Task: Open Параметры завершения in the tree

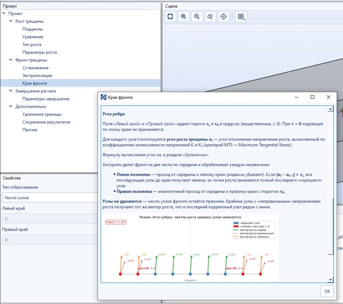Action: point(46,99)
